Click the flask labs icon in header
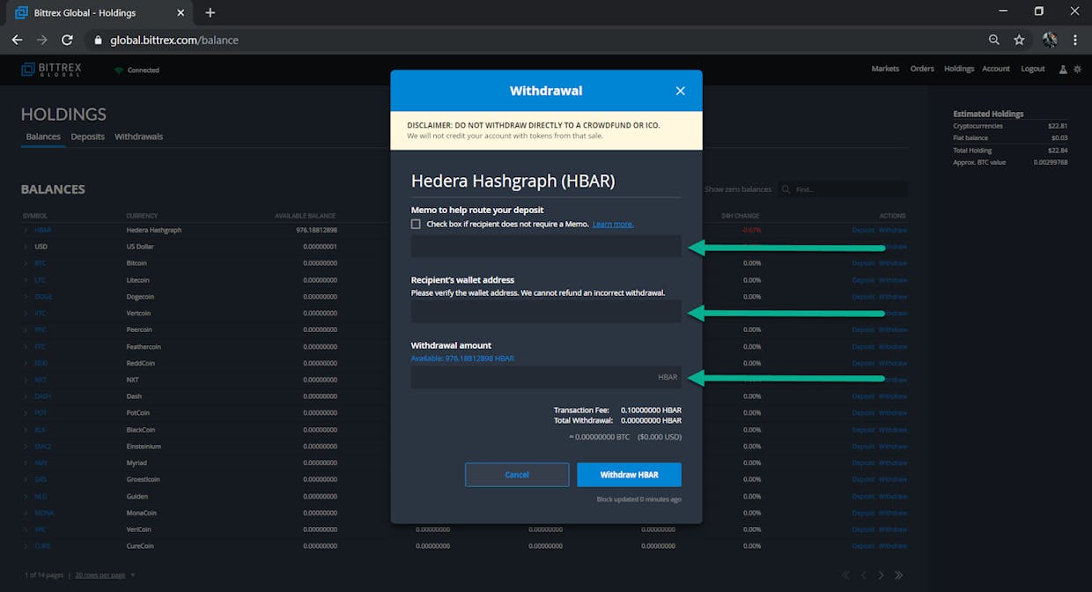The width and height of the screenshot is (1092, 592). pos(1062,69)
